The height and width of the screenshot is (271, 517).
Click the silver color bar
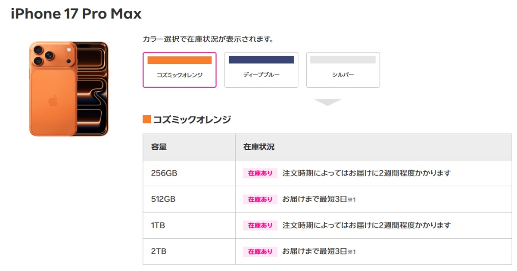pyautogui.click(x=343, y=60)
